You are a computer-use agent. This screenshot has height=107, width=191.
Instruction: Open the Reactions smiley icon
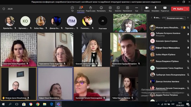pyautogui.click(x=101, y=8)
